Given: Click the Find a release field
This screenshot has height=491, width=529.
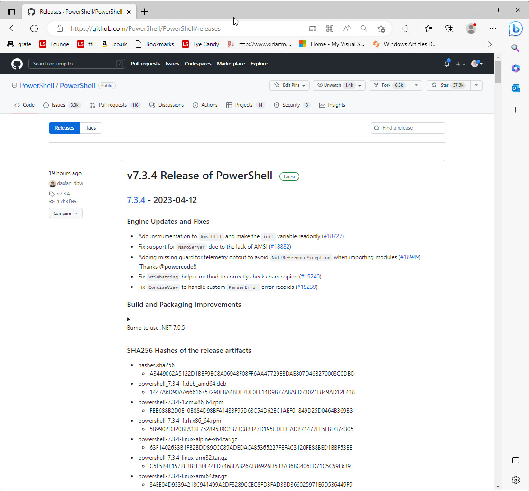Looking at the screenshot, I should 408,128.
